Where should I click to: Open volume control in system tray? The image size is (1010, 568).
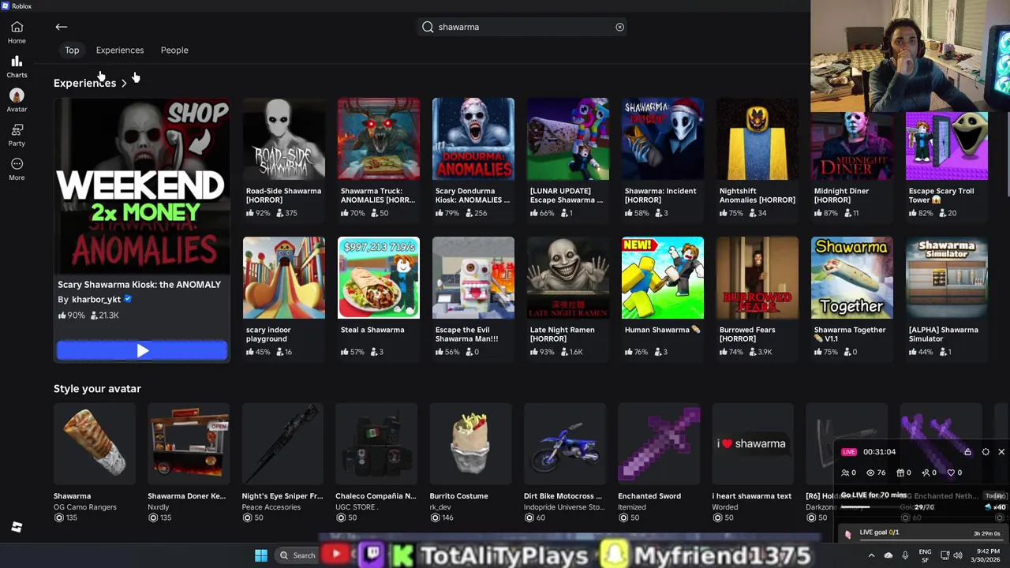pos(958,555)
